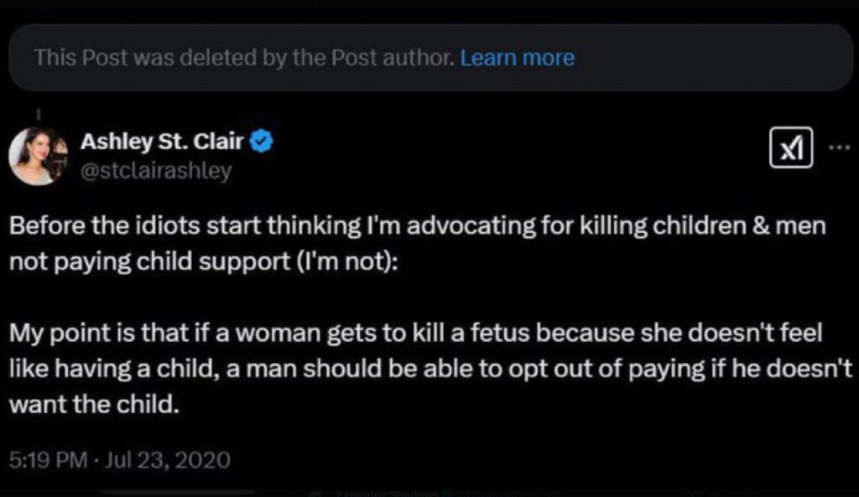Click the verified badge next to Exploring Shadows
This screenshot has height=497, width=859.
(451, 493)
